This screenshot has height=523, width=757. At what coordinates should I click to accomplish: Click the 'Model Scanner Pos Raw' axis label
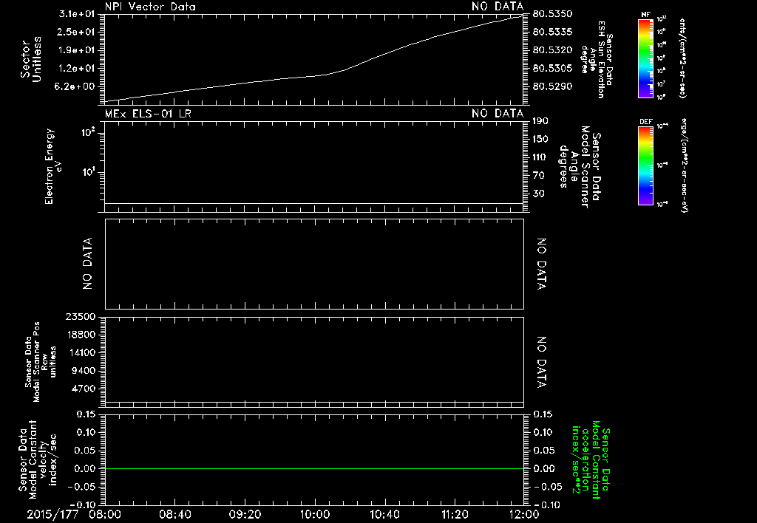coord(41,362)
